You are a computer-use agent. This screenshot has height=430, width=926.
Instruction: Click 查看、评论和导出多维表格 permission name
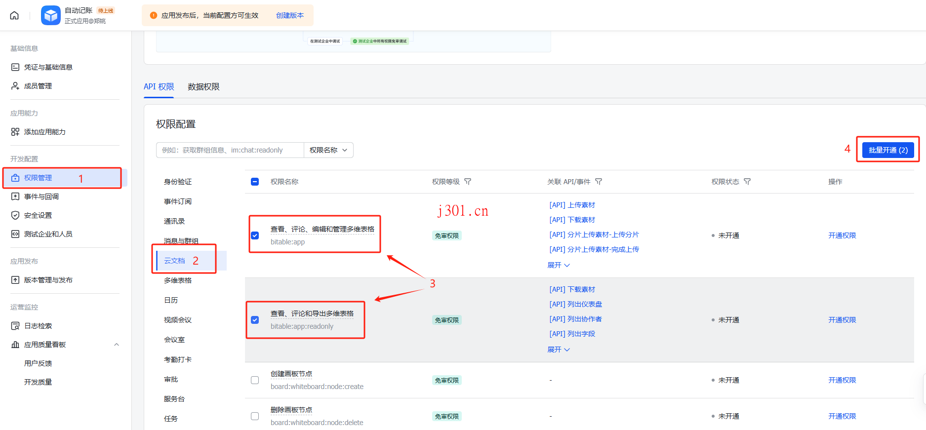pyautogui.click(x=312, y=313)
